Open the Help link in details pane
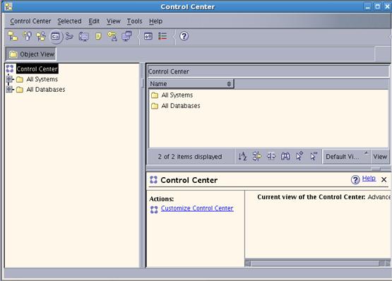392x281 pixels. click(369, 178)
